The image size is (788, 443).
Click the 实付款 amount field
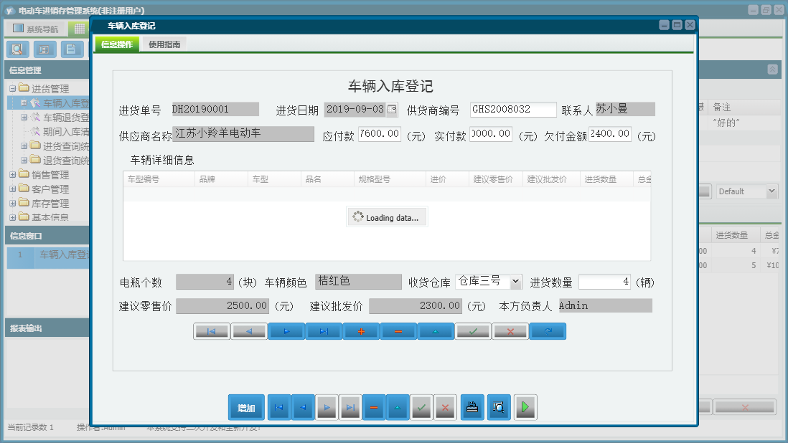click(491, 133)
